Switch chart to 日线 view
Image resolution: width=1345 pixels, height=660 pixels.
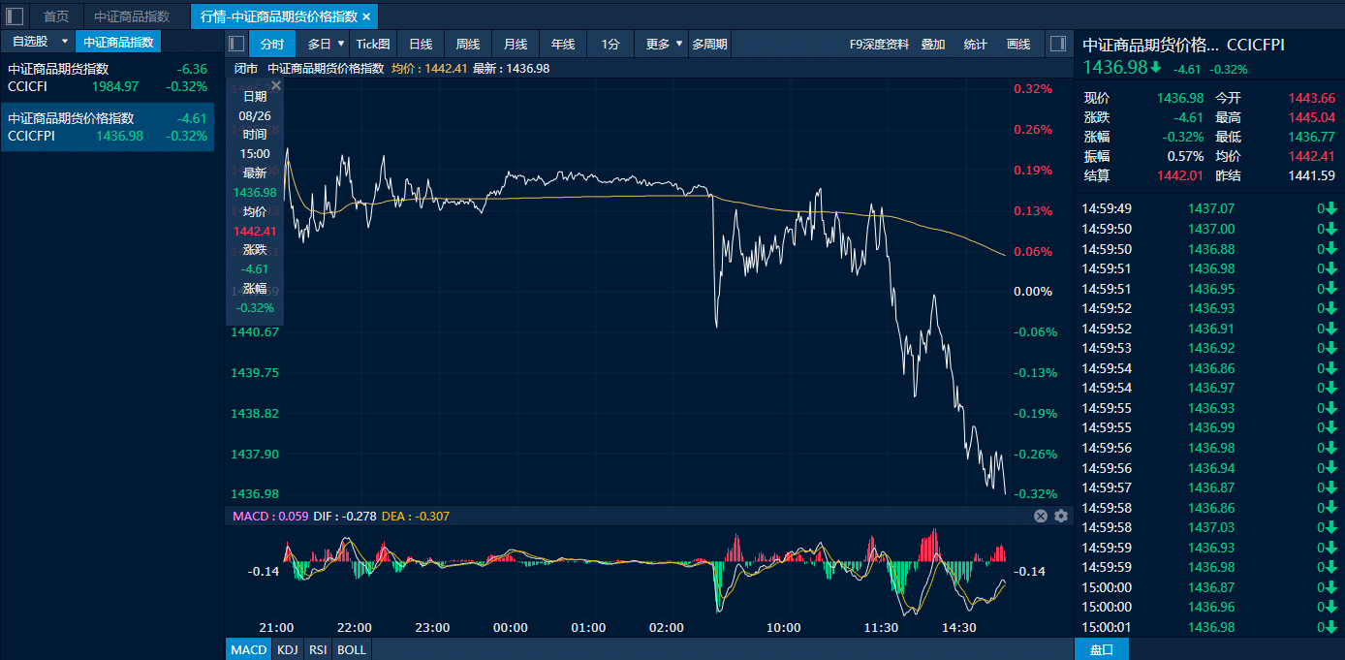[x=421, y=44]
